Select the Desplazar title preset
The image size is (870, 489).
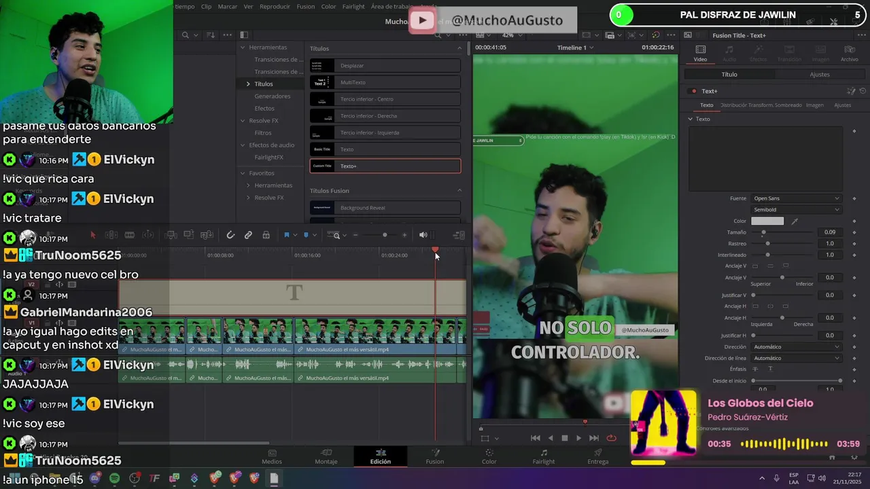click(x=385, y=65)
